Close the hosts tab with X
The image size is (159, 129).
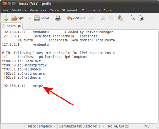click(x=19, y=26)
